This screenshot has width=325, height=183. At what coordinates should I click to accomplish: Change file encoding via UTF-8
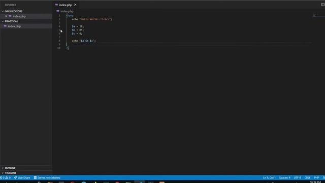coord(297,177)
